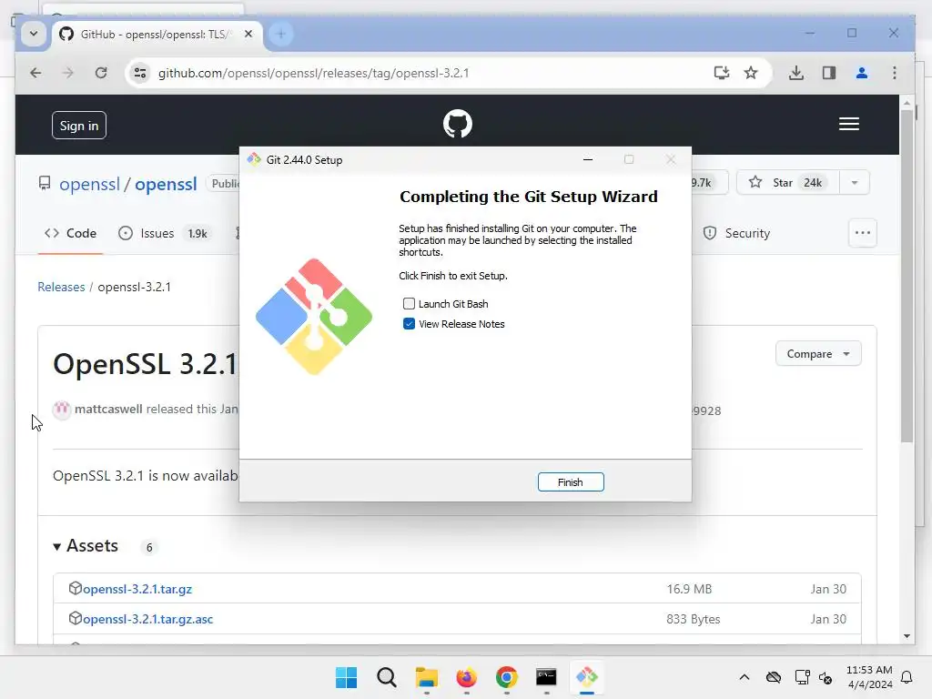Open Command Prompt taskbar icon
The image size is (932, 699).
pyautogui.click(x=546, y=677)
